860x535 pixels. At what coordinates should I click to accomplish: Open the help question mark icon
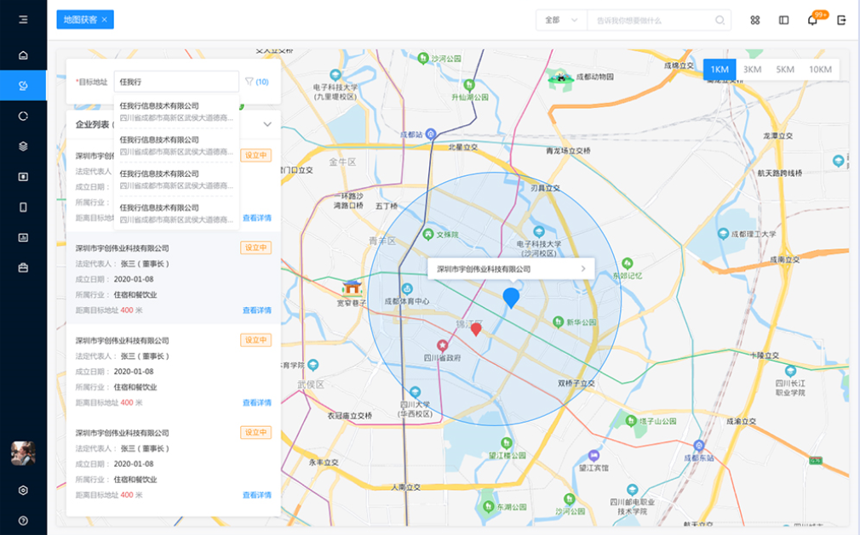pyautogui.click(x=23, y=521)
